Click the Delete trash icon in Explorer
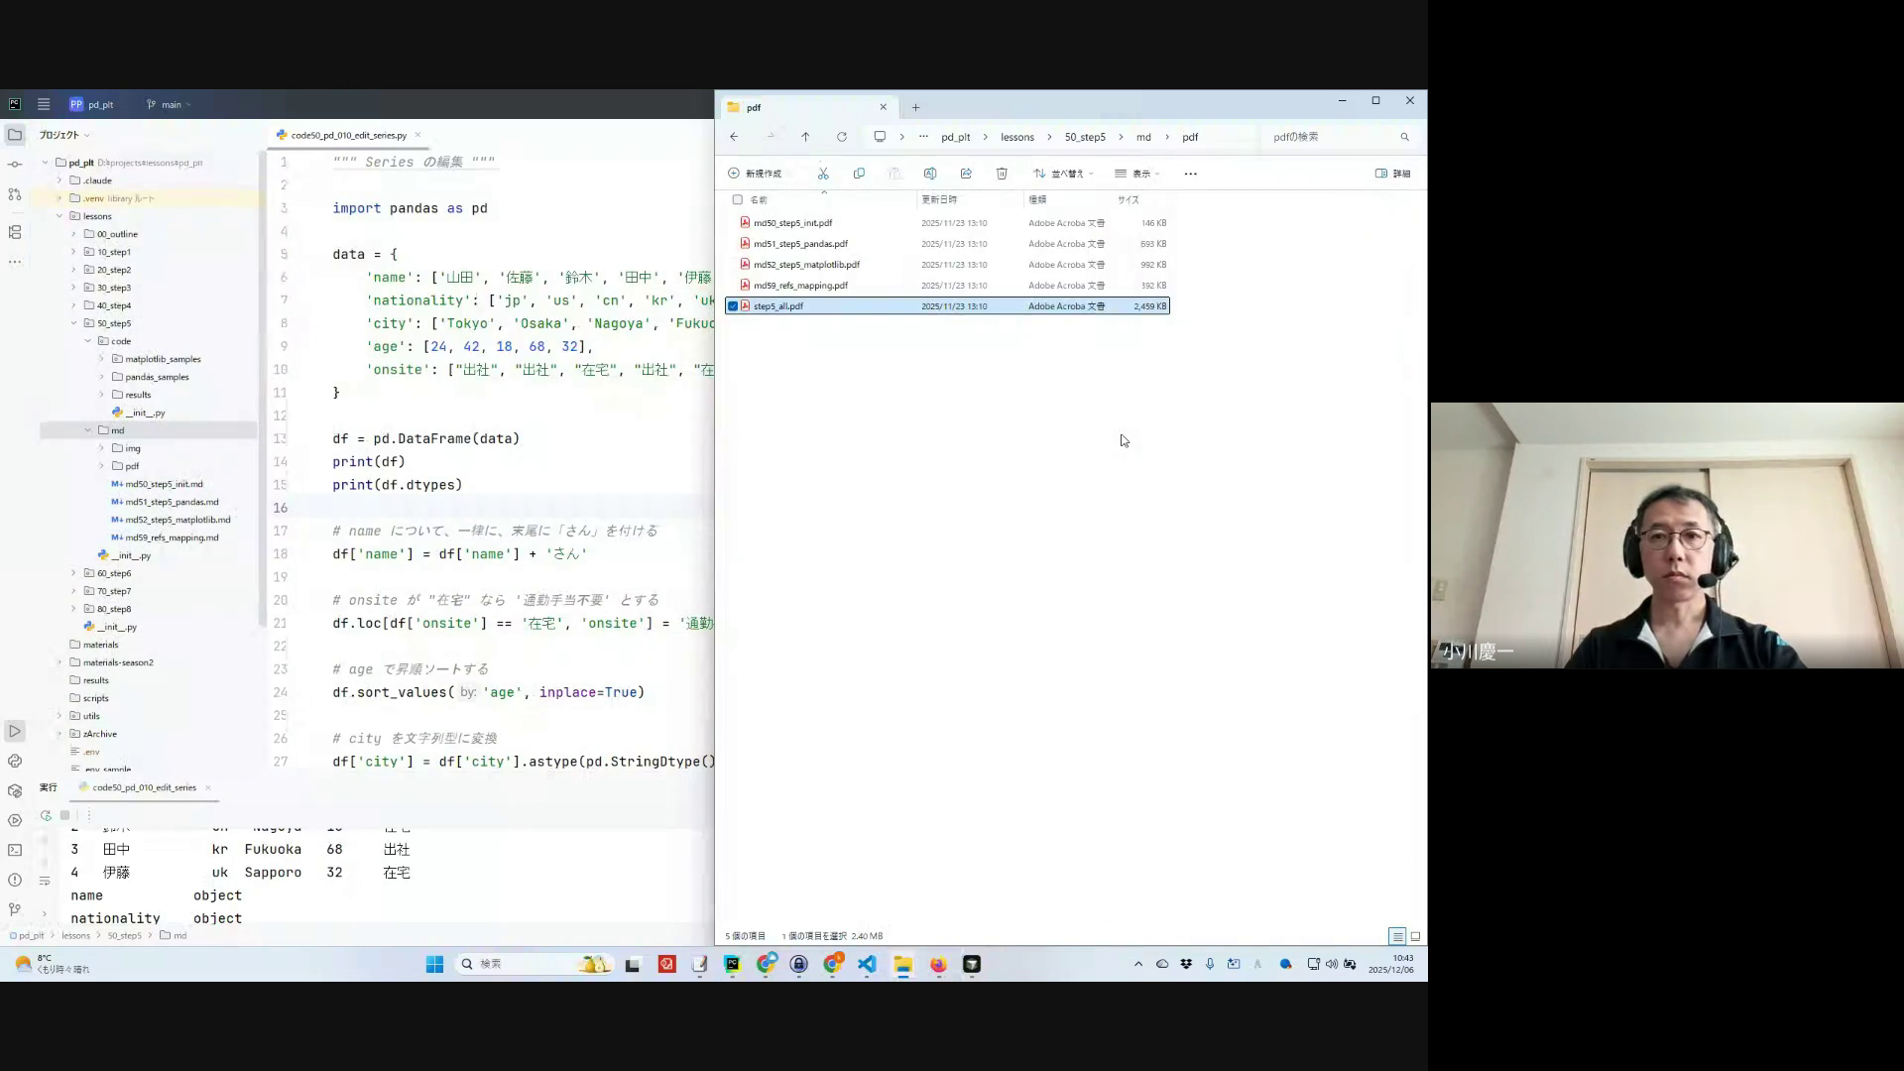The image size is (1904, 1071). tap(1002, 174)
